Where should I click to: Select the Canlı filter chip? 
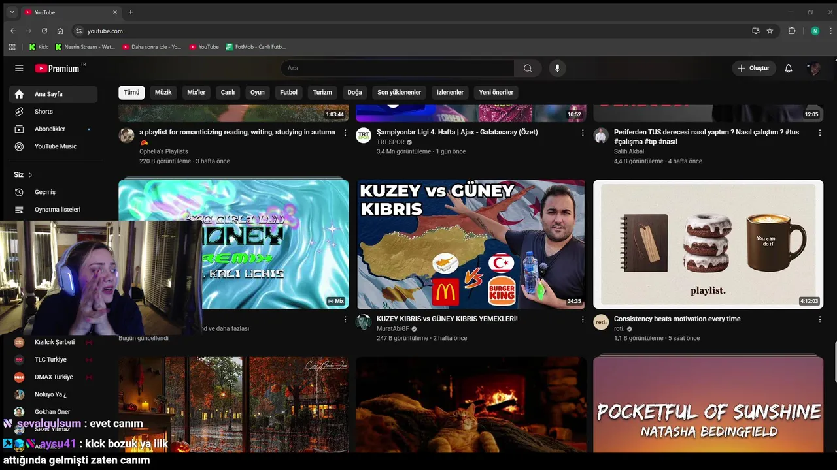(x=228, y=92)
